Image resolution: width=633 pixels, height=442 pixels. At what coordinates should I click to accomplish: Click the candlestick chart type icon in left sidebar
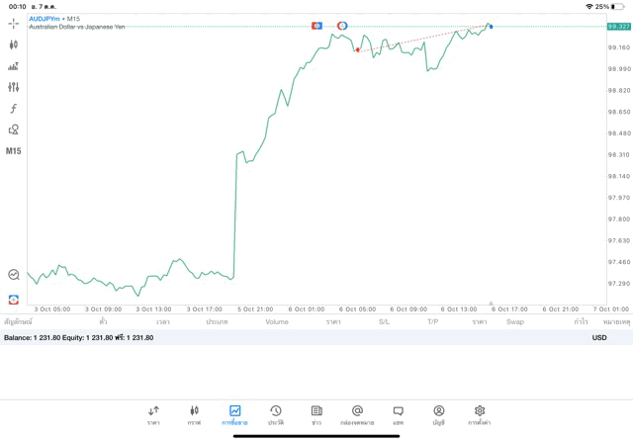tap(14, 44)
